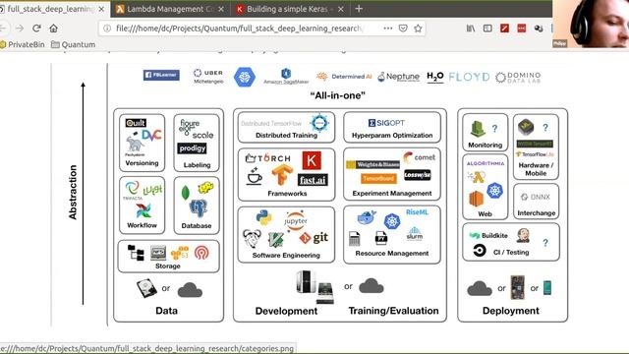The width and height of the screenshot is (629, 354).
Task: Click the "Hyperparam Optimization" label
Action: (x=392, y=136)
